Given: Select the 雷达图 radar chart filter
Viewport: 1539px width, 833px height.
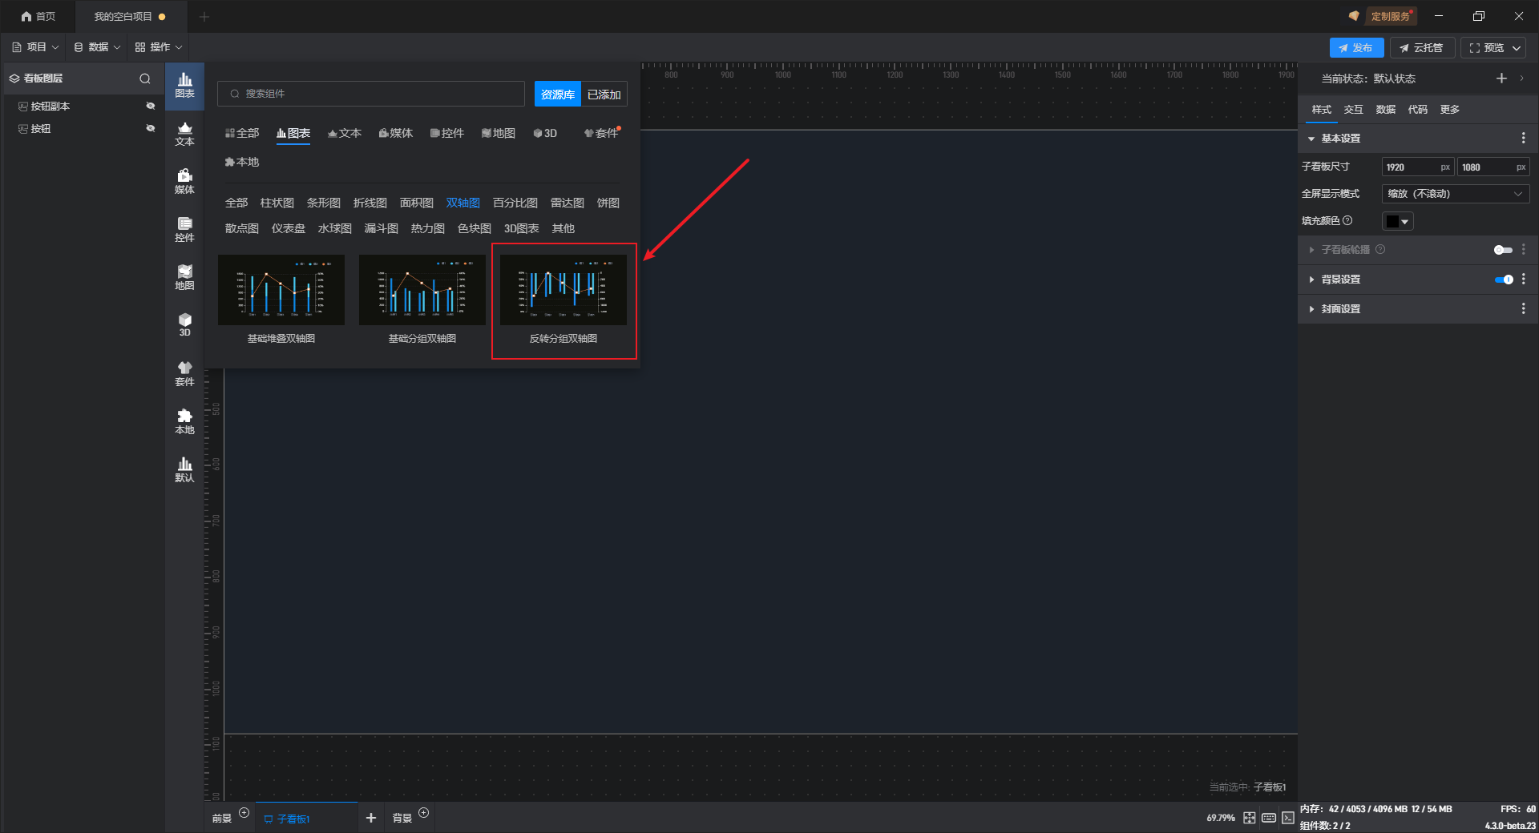Looking at the screenshot, I should tap(568, 203).
